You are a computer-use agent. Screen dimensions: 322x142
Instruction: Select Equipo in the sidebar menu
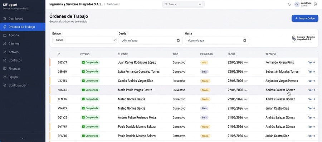tap(23, 77)
